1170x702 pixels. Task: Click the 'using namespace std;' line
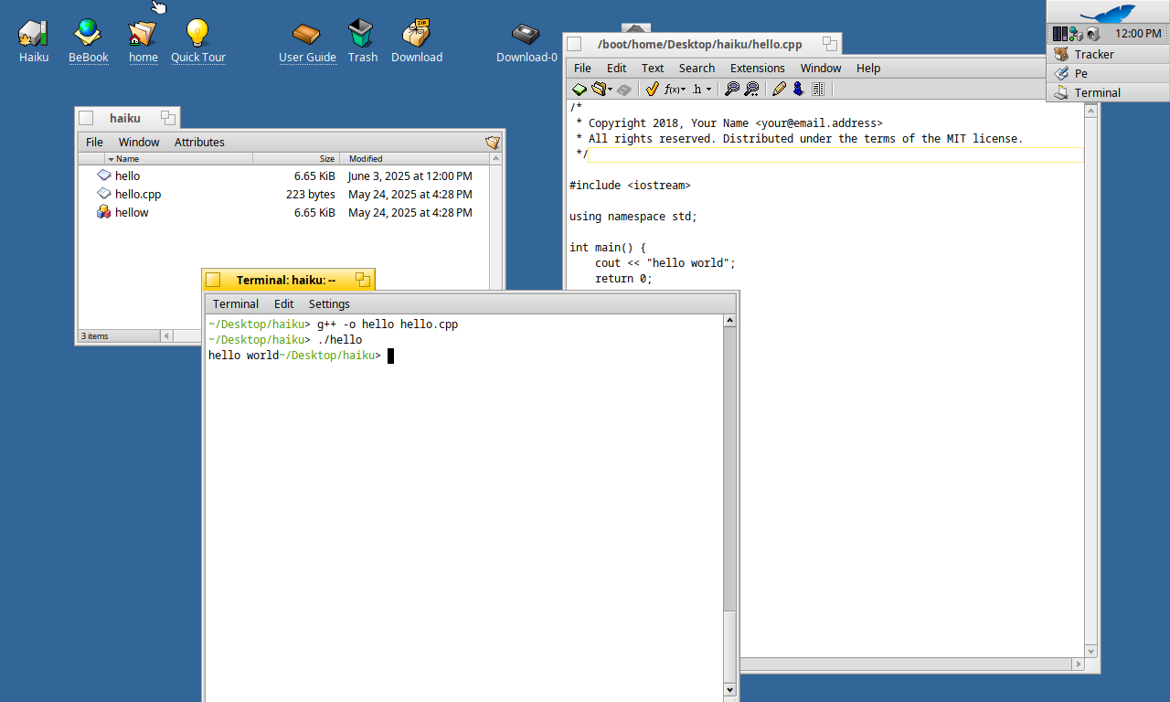tap(633, 217)
